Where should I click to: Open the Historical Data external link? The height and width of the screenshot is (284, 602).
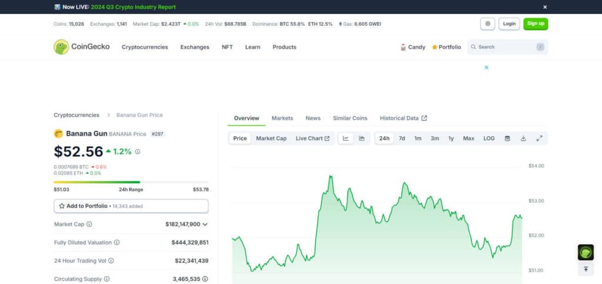[x=403, y=118]
